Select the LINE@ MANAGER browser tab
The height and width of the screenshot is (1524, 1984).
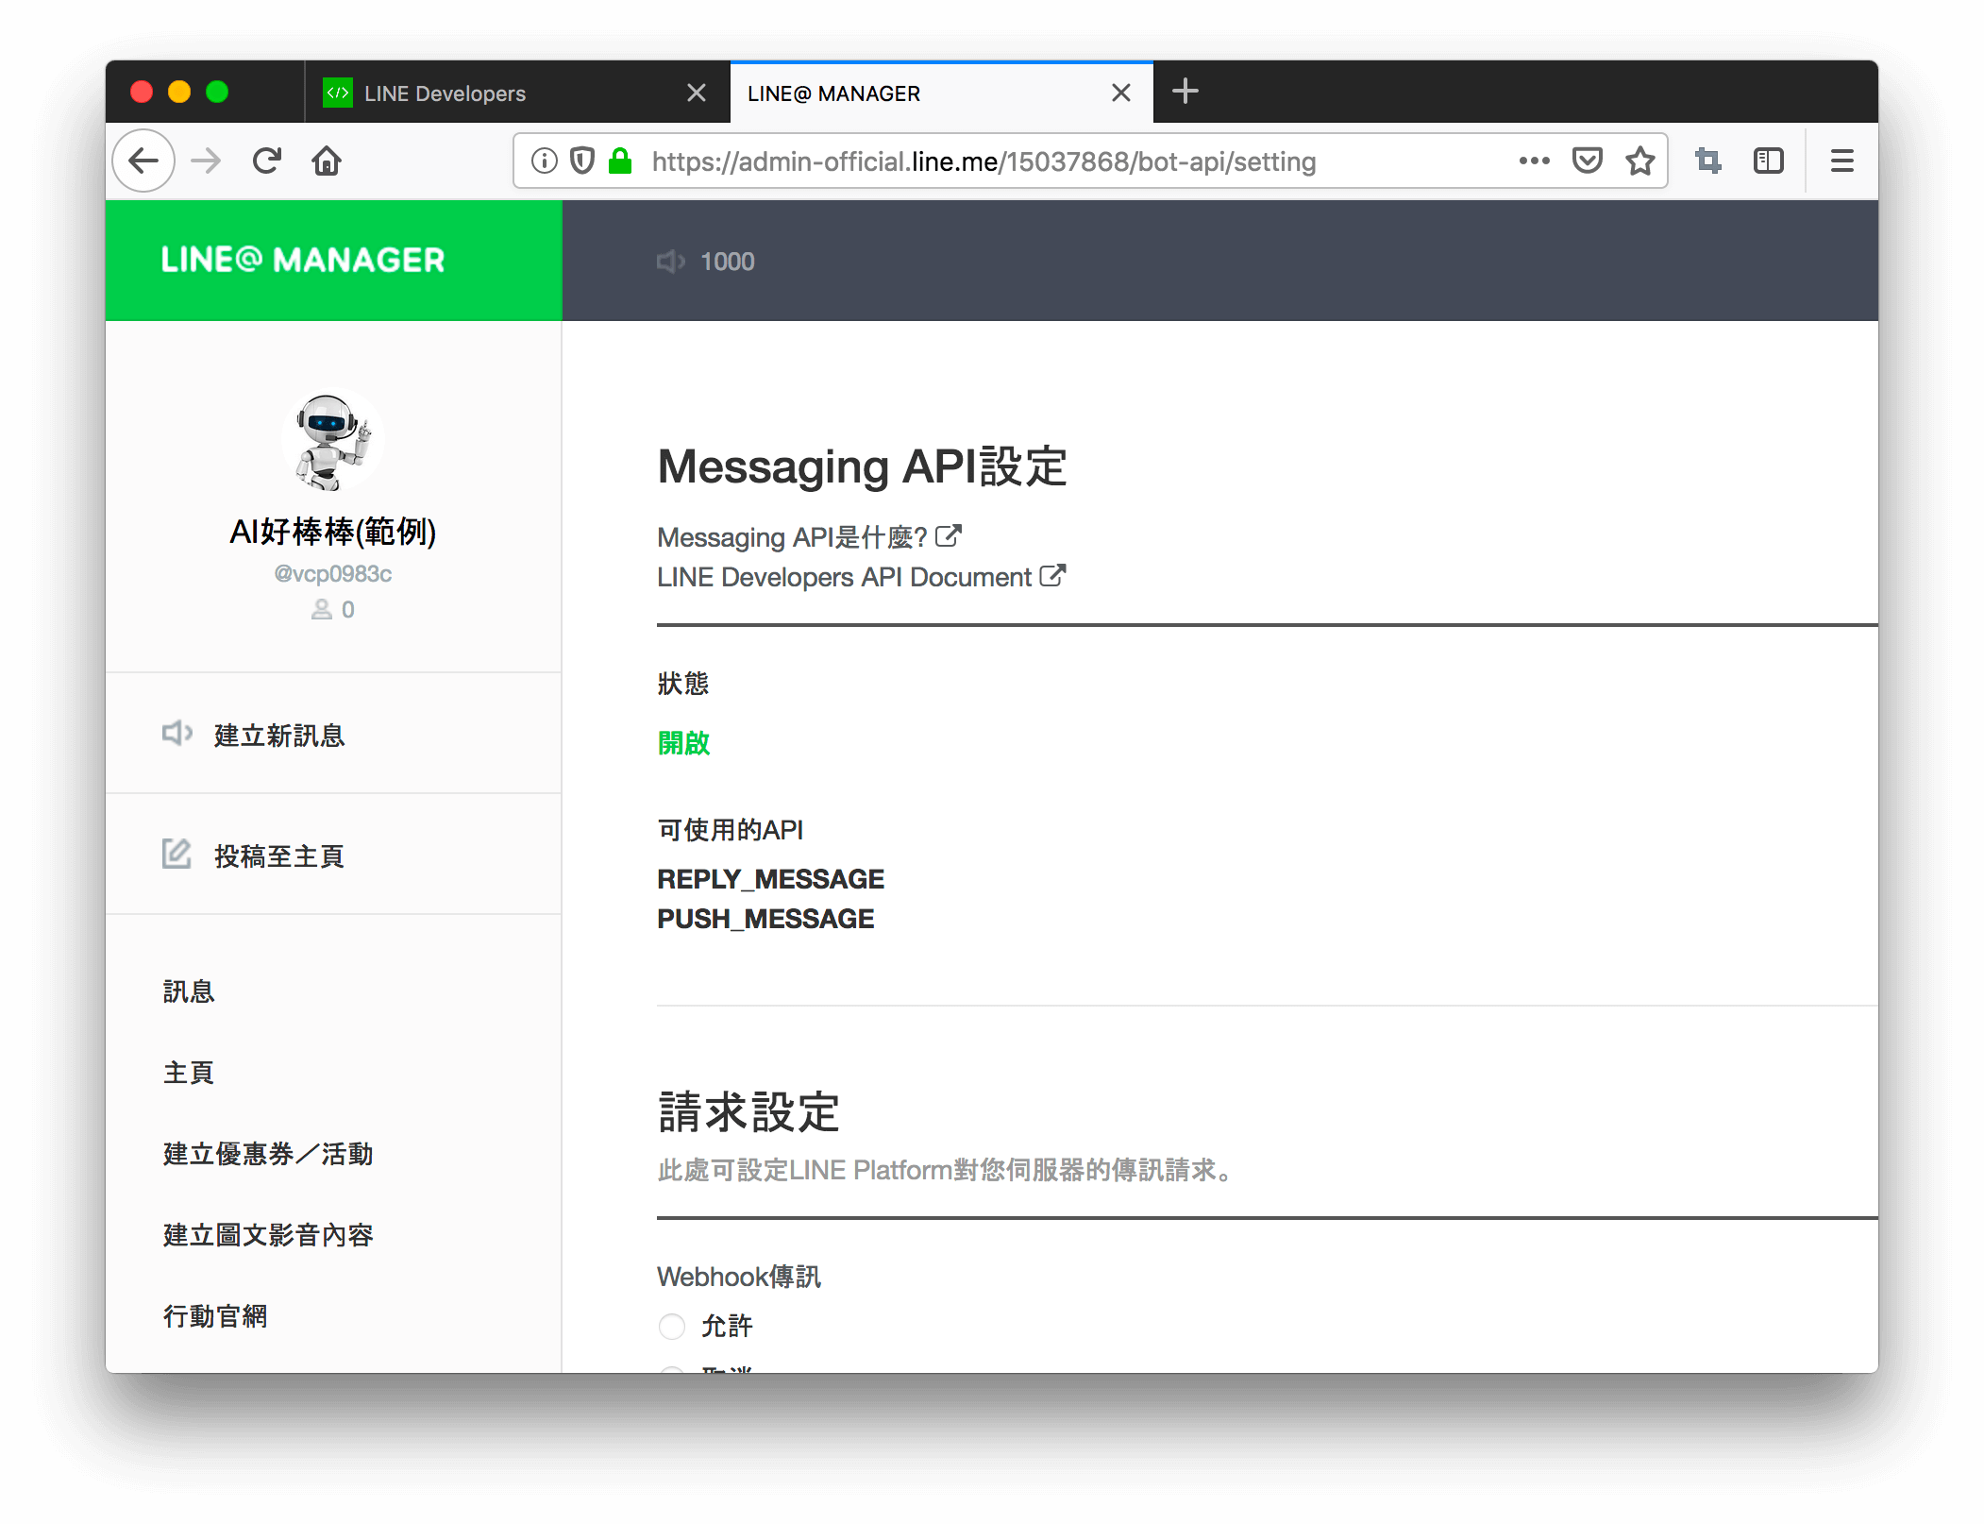941,93
